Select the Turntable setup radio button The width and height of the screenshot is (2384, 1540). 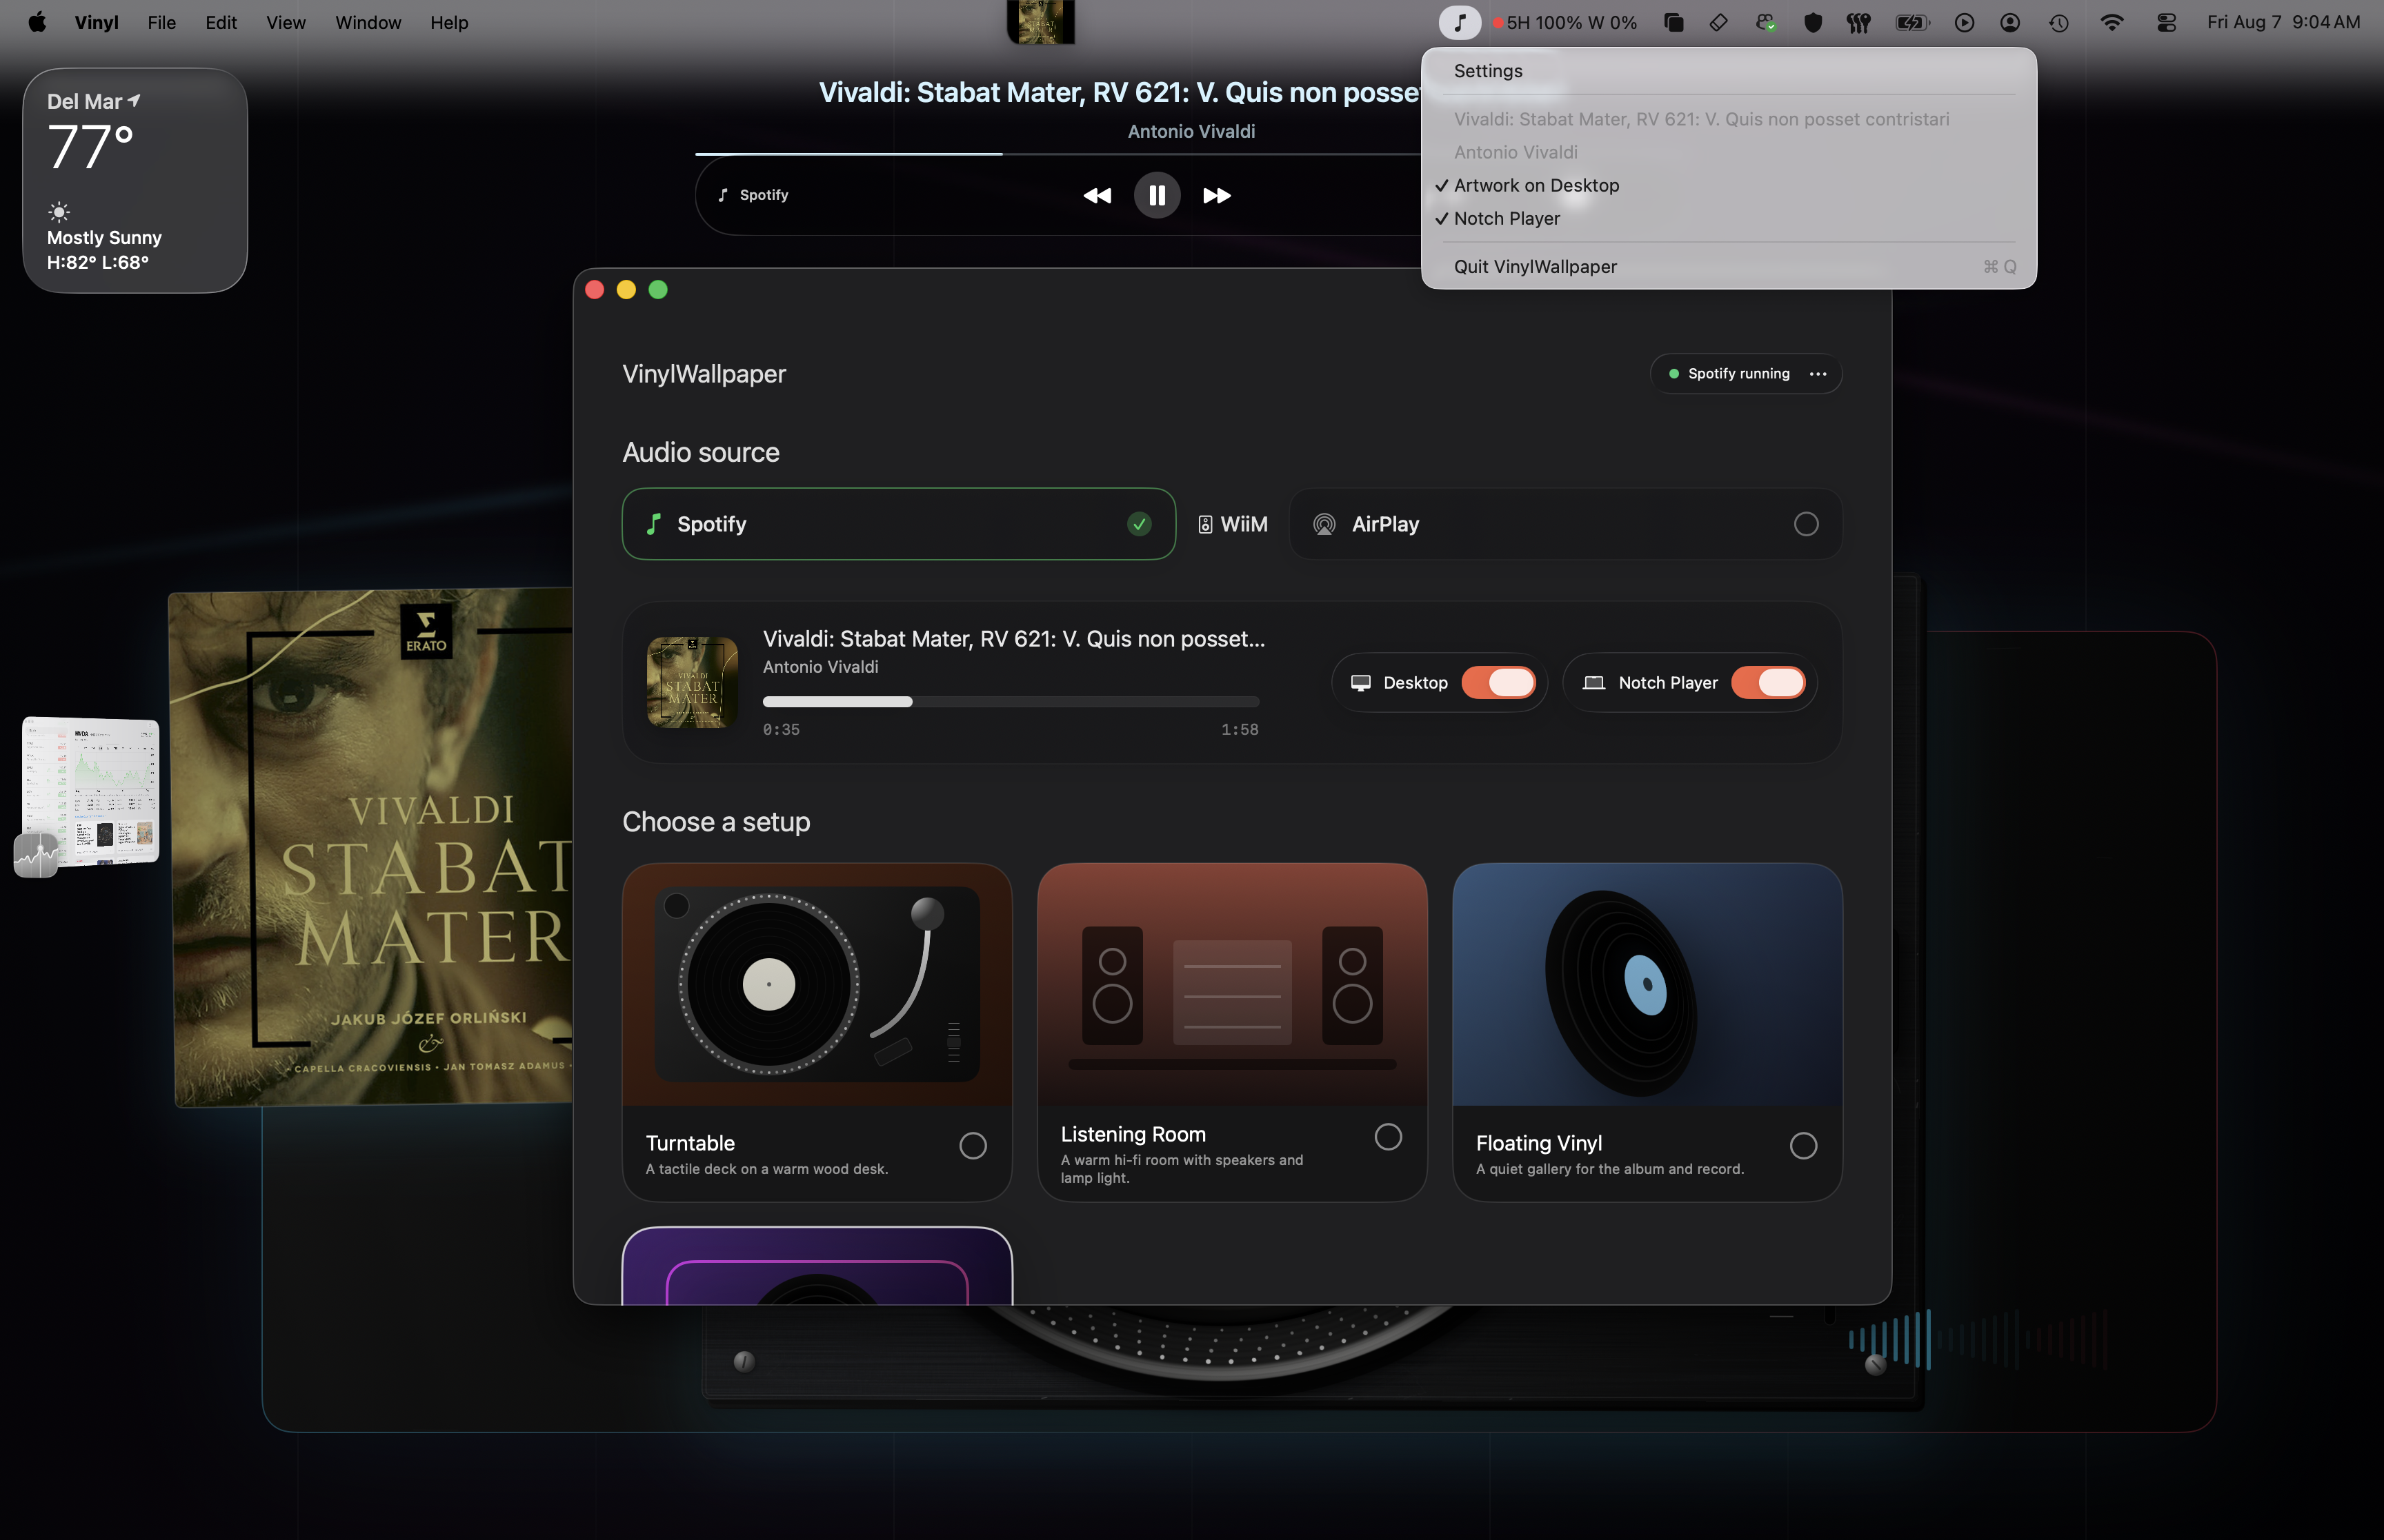[x=973, y=1146]
